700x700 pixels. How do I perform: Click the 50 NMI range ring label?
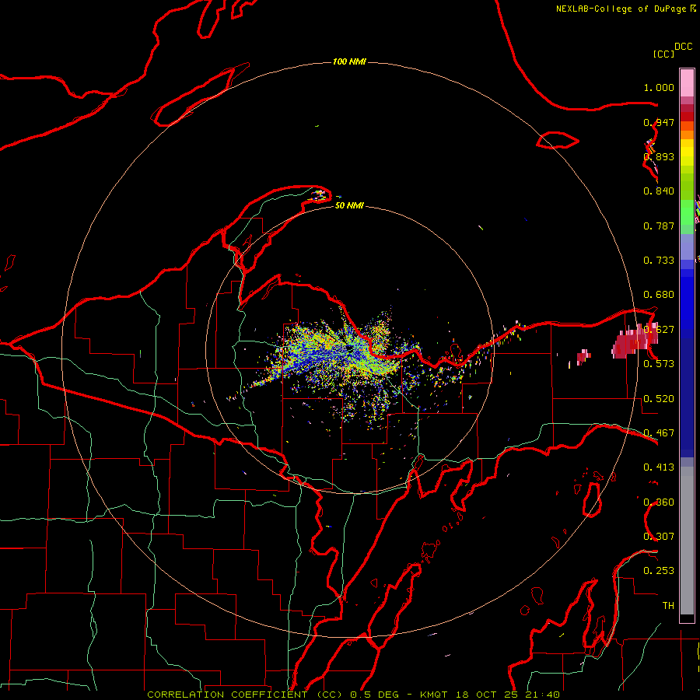coord(349,205)
